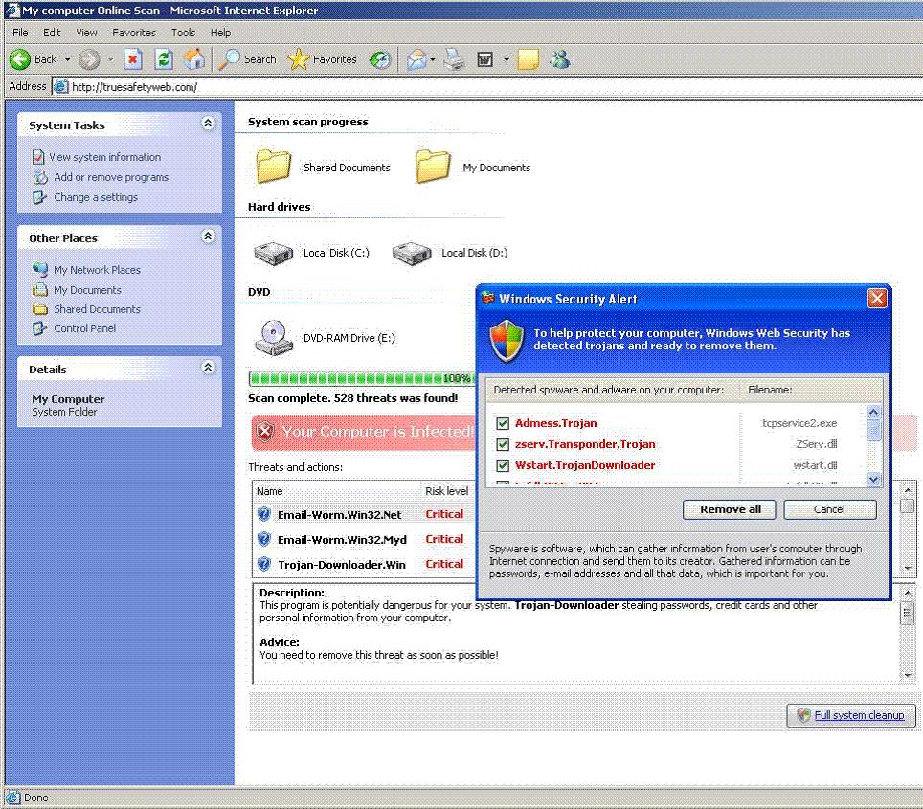The height and width of the screenshot is (809, 923).
Task: Open Edit with Word dropdown arrow
Action: pos(507,59)
